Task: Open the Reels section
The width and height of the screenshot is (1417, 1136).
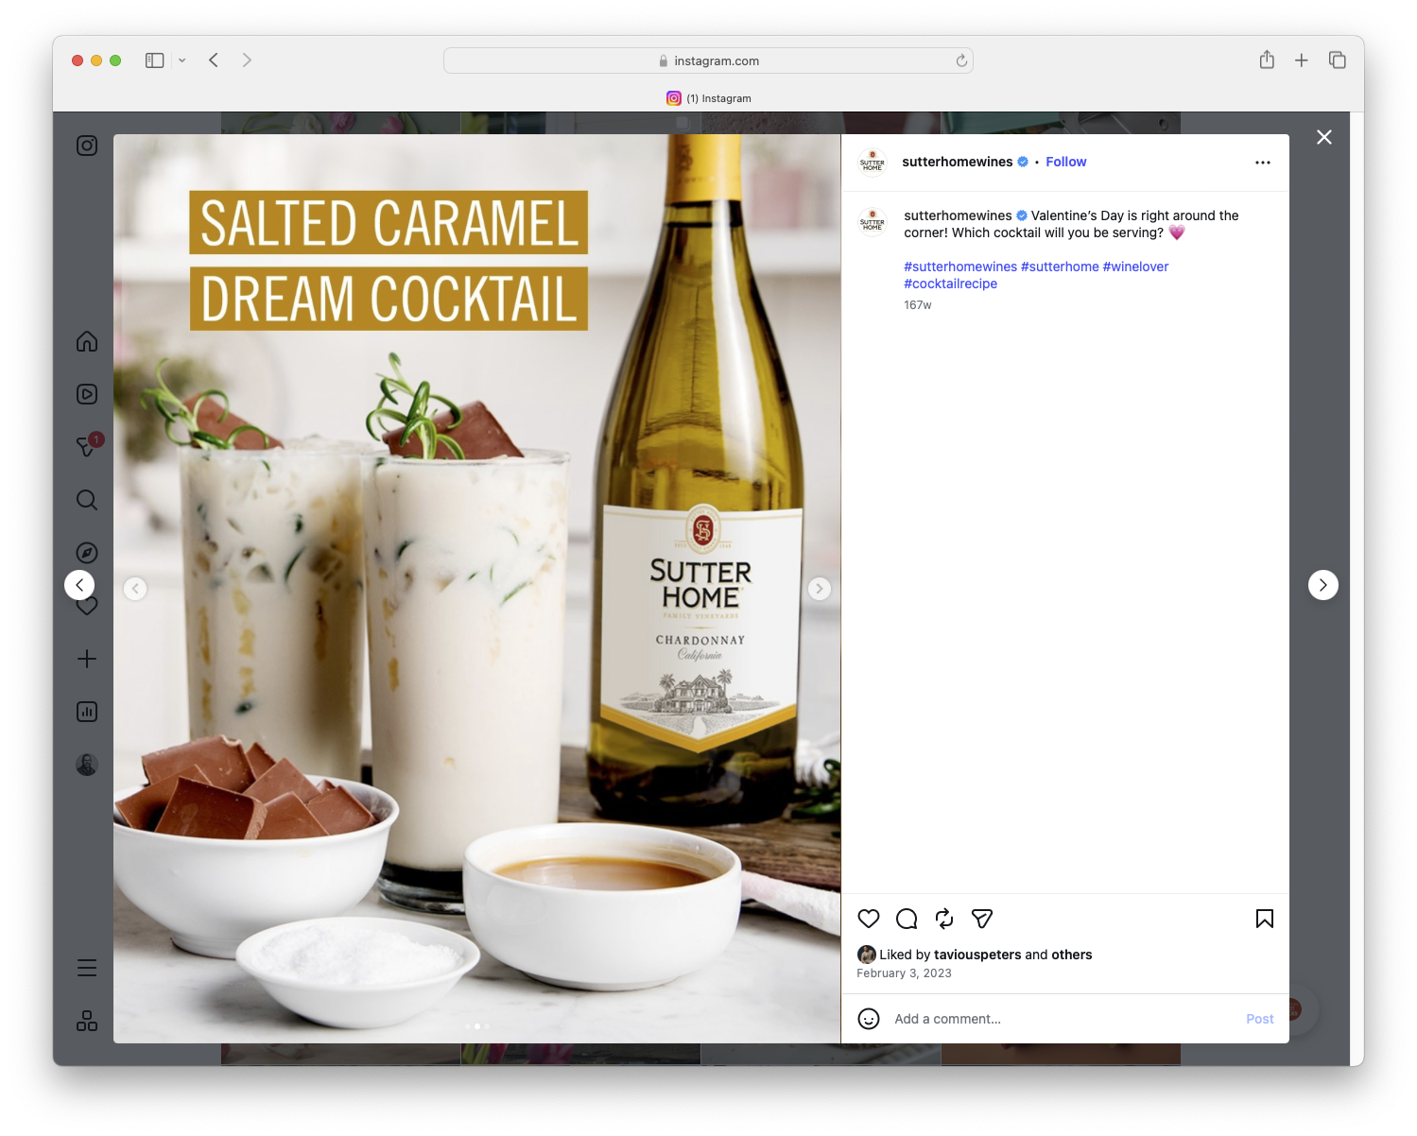Action: 86,394
